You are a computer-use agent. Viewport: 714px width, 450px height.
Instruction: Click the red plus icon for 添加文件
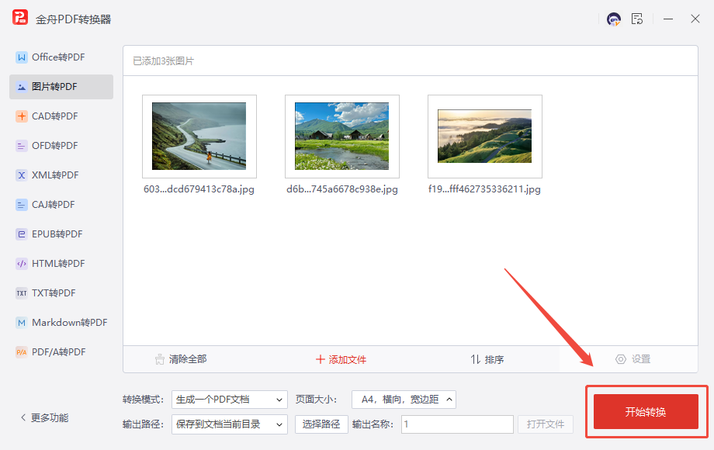tap(320, 359)
